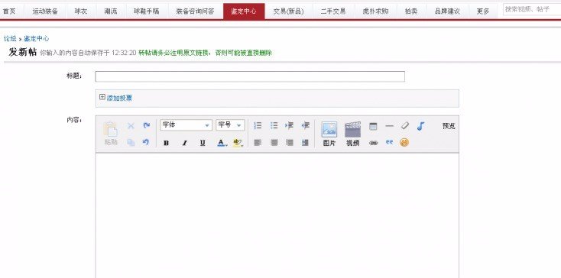Click the title (标题) input field

point(250,76)
